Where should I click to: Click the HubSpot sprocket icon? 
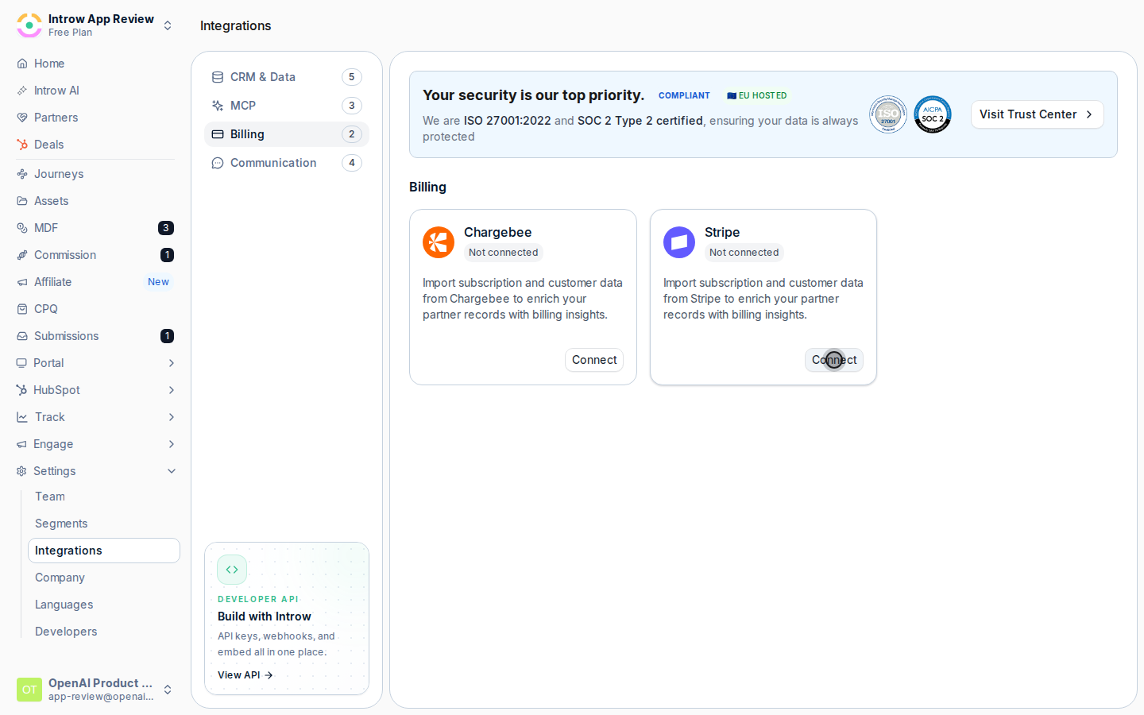point(21,390)
